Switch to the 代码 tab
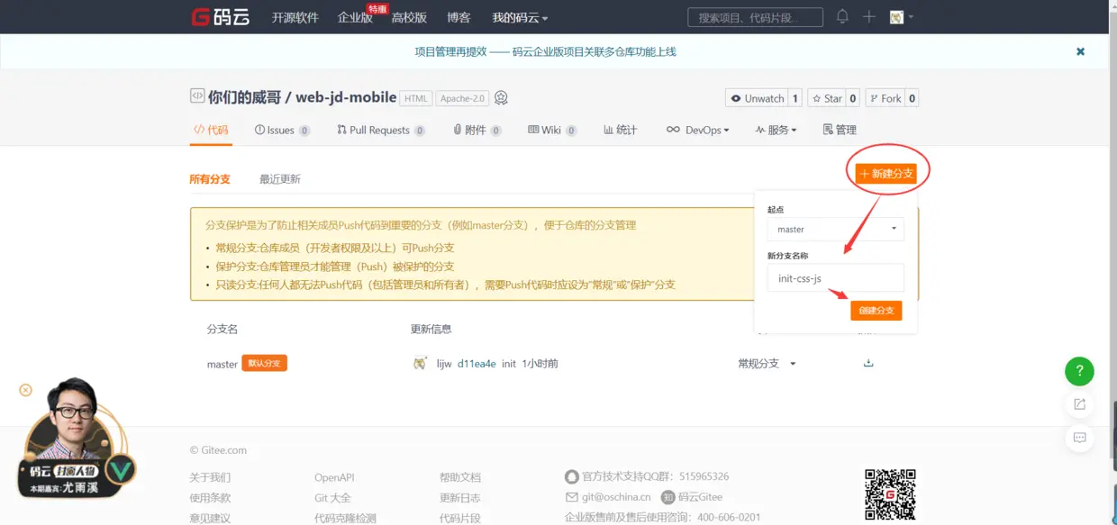 tap(211, 130)
